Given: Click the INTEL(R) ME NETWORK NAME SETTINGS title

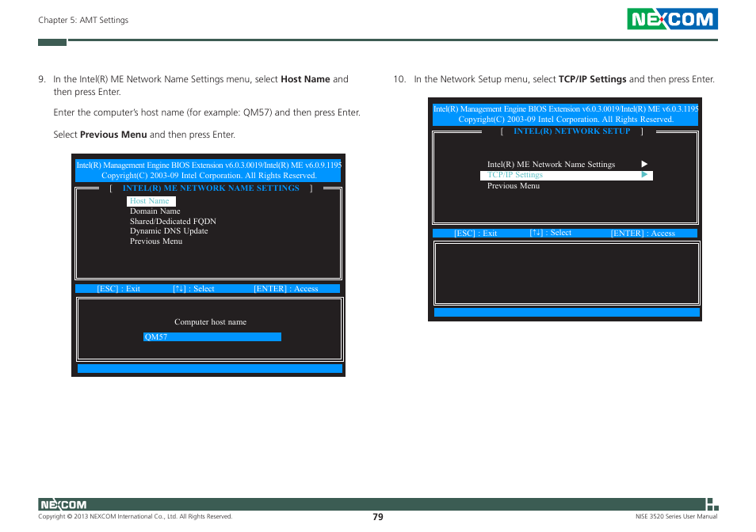Looking at the screenshot, I should (211, 188).
